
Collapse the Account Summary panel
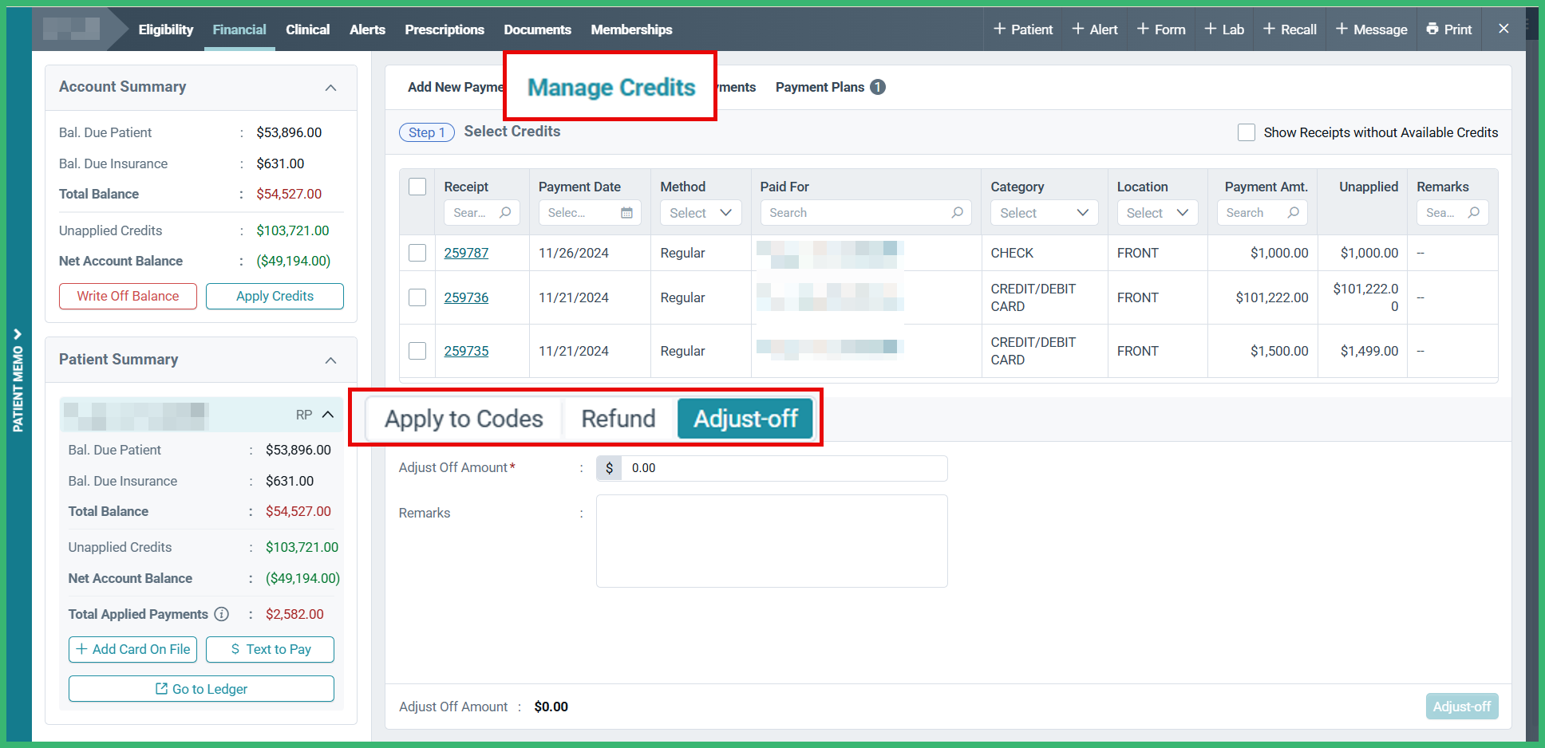[331, 88]
